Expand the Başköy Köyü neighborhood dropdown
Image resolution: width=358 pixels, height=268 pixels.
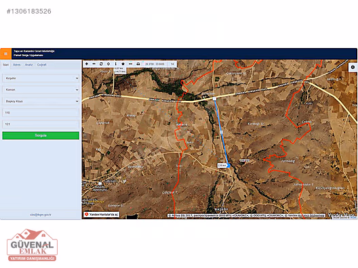pyautogui.click(x=41, y=102)
